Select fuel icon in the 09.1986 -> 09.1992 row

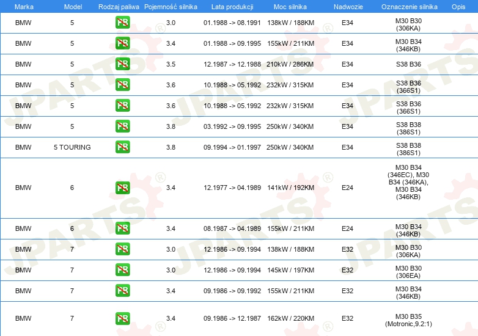pos(122,290)
